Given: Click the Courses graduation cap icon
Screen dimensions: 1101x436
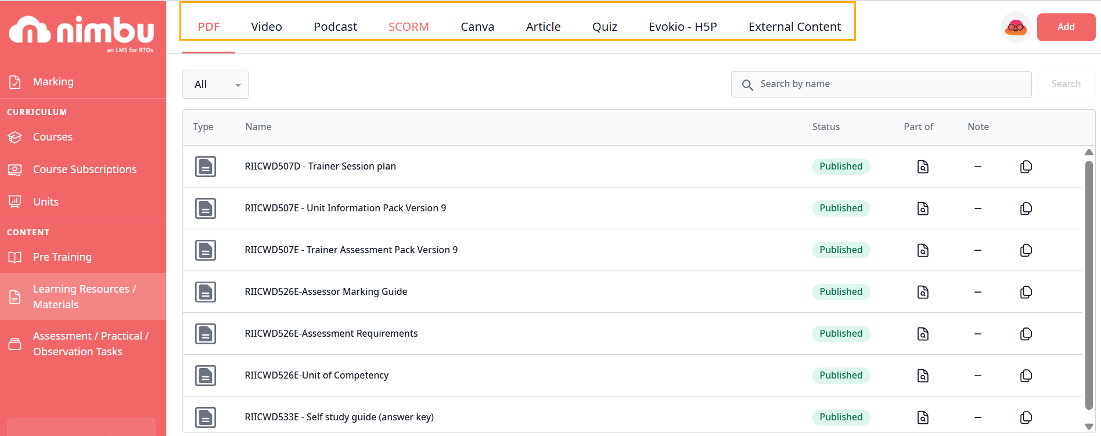Looking at the screenshot, I should (x=15, y=137).
